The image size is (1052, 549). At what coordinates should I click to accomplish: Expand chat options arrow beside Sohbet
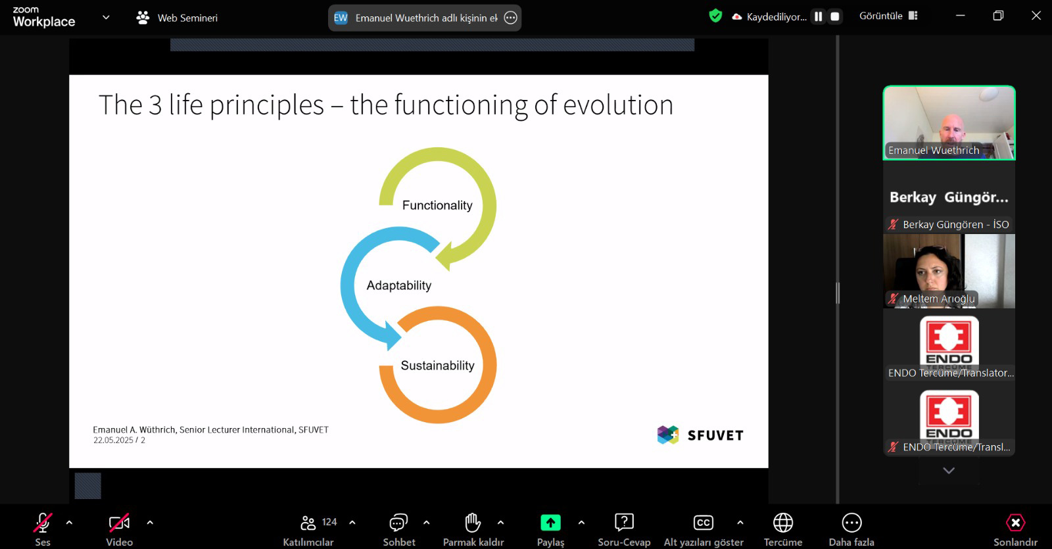click(426, 523)
